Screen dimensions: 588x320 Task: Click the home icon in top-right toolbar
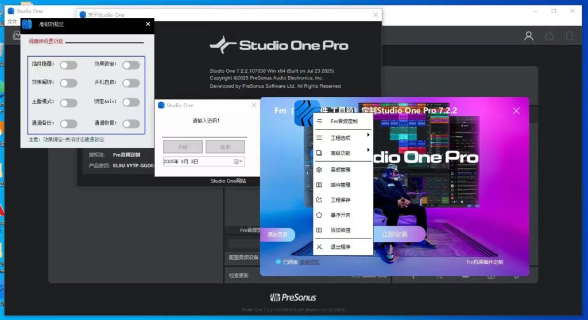coord(549,36)
